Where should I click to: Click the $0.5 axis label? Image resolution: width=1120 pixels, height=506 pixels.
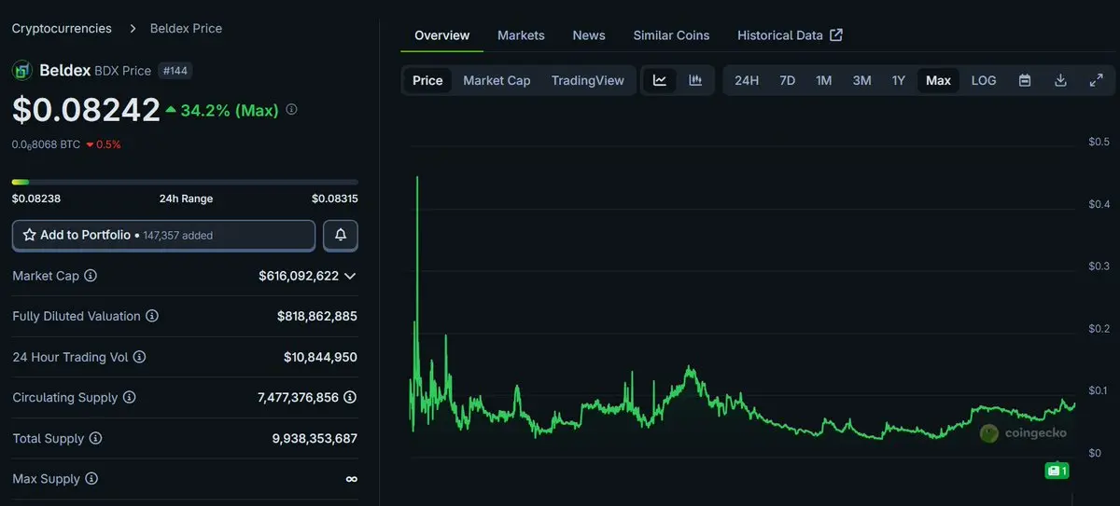(x=1099, y=142)
